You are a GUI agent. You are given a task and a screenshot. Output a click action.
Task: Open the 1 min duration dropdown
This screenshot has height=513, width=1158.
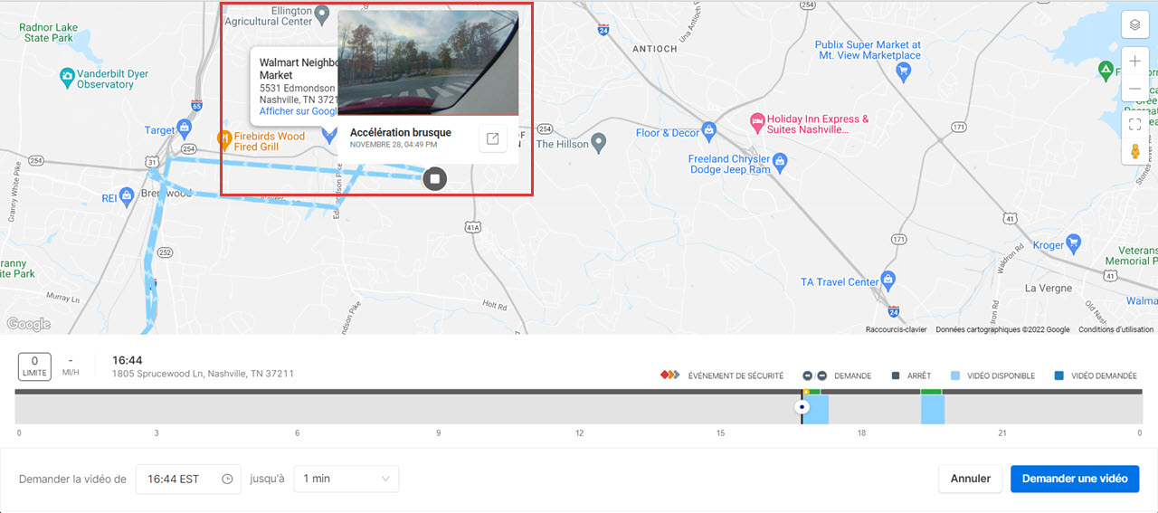click(346, 479)
